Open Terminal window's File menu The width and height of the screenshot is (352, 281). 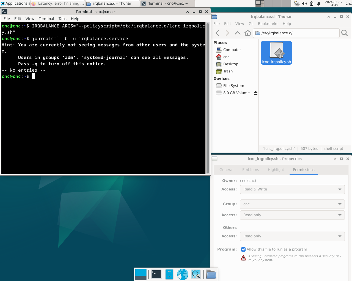click(7, 19)
